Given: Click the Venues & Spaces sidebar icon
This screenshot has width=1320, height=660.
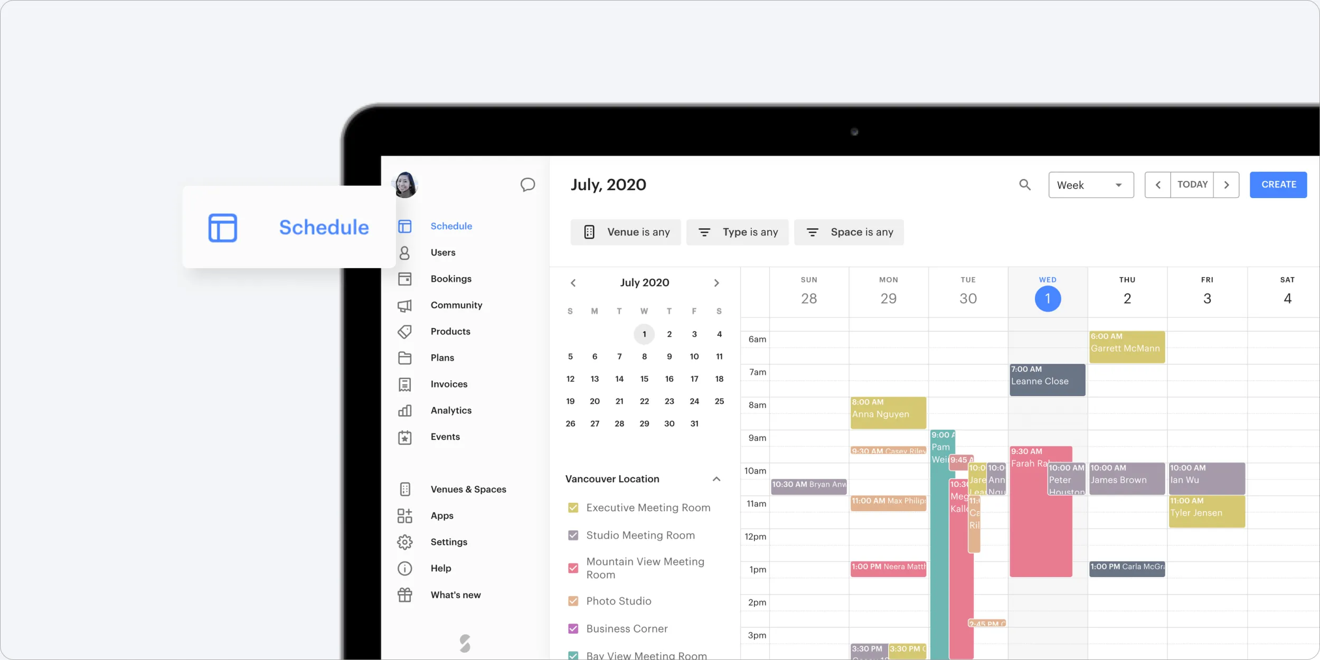Looking at the screenshot, I should 405,488.
